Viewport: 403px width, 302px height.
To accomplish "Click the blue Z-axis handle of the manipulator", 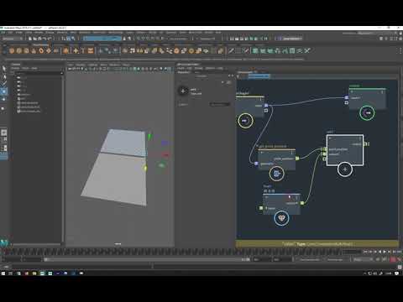I will coord(165,143).
